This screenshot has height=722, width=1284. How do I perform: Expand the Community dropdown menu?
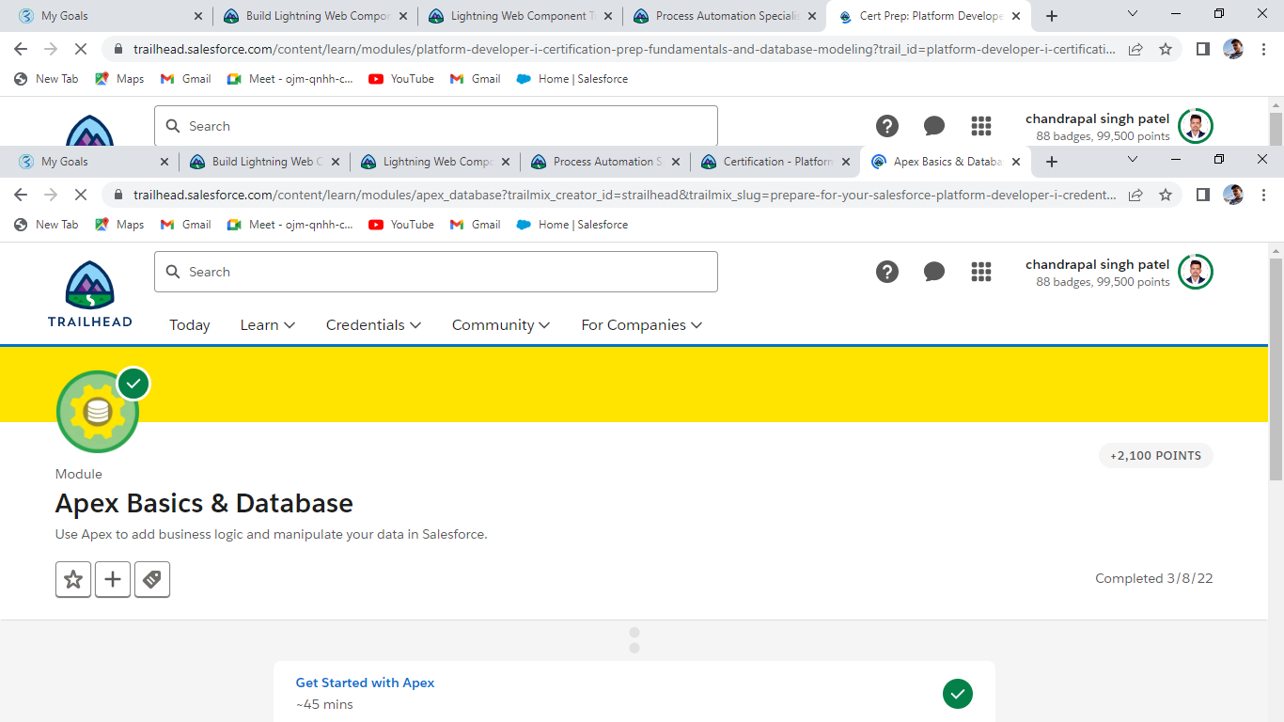tap(500, 324)
